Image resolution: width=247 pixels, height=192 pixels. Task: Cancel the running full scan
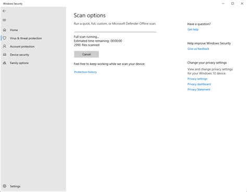point(87,54)
